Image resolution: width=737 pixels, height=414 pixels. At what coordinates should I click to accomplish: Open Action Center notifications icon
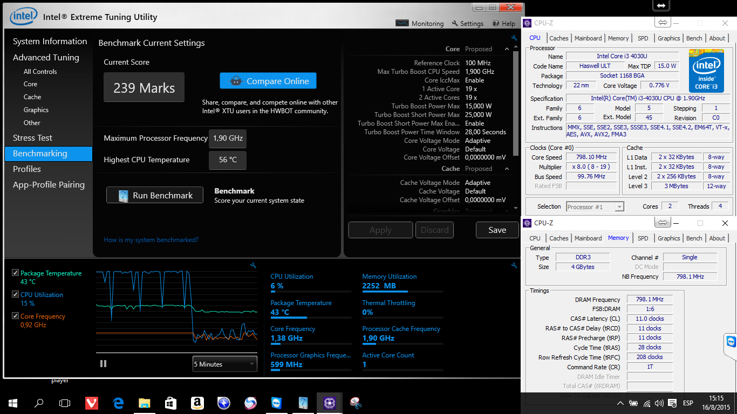click(672, 403)
